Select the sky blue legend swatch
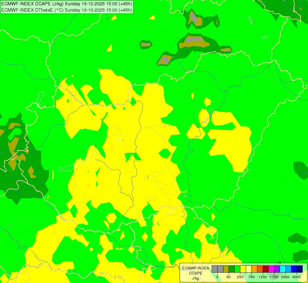This screenshot has height=283, width=308. tap(288, 269)
